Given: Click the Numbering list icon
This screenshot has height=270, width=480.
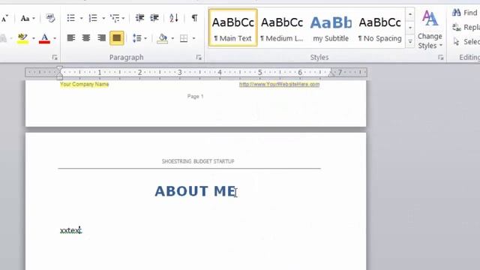Looking at the screenshot, I should 93,18.
